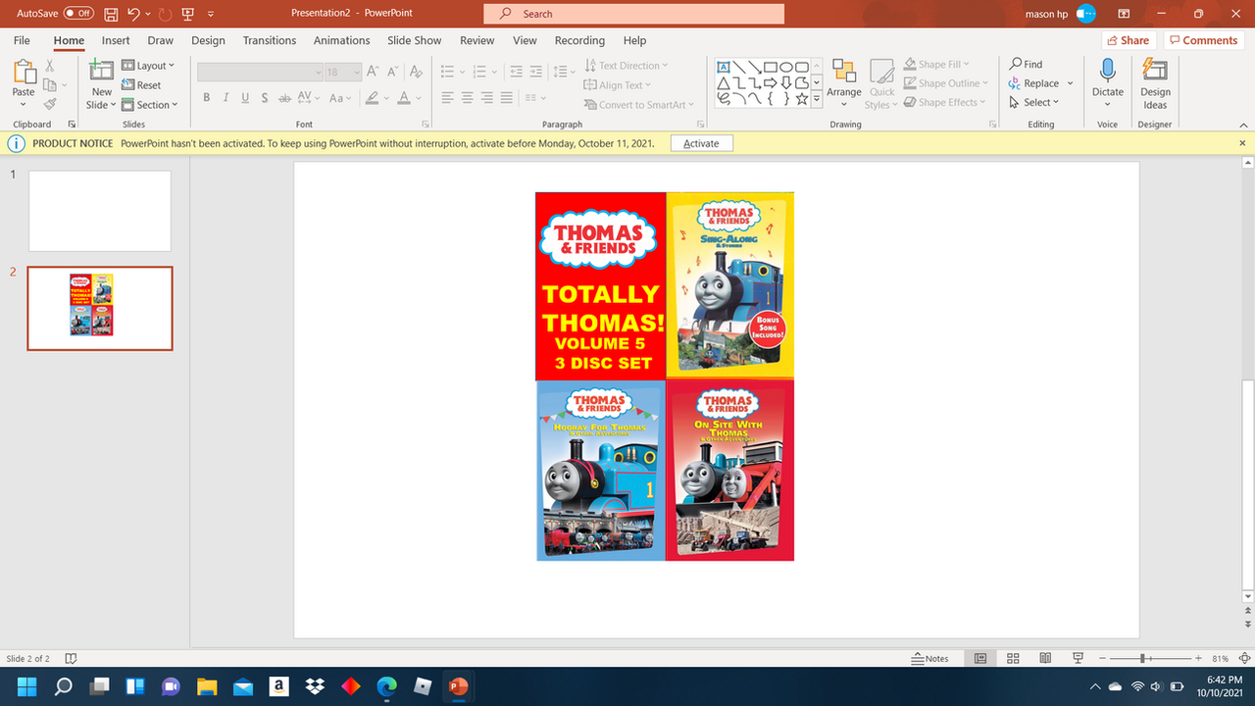
Task: Click the Format Painter brush icon
Action: tap(50, 104)
